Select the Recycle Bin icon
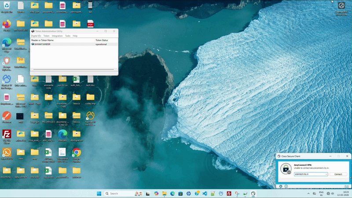The height and width of the screenshot is (198, 352). (7, 6)
